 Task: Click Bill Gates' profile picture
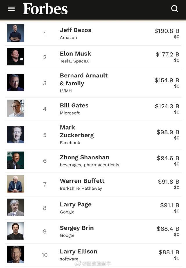pyautogui.click(x=15, y=109)
